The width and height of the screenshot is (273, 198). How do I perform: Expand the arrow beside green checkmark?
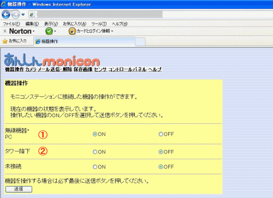tap(55, 31)
